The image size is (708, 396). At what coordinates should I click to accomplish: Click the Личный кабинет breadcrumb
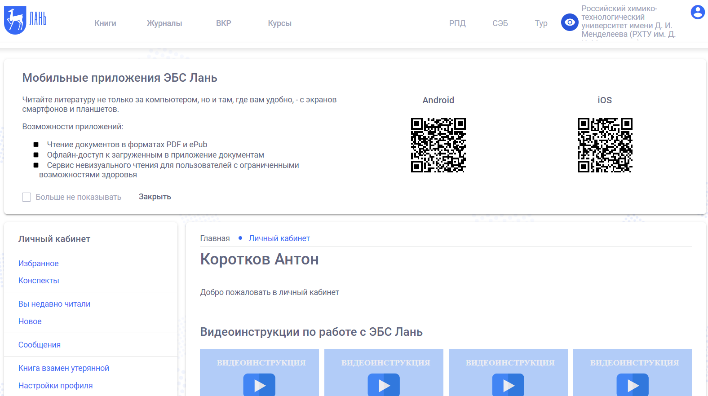tap(279, 238)
